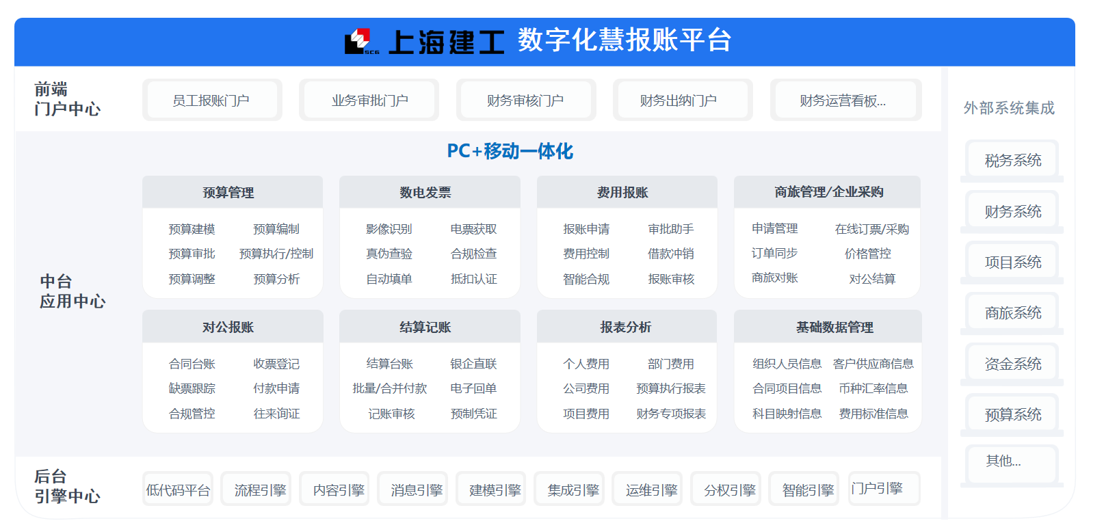The width and height of the screenshot is (1104, 523).
Task: Open the 基础数据管理 module header
Action: [827, 327]
